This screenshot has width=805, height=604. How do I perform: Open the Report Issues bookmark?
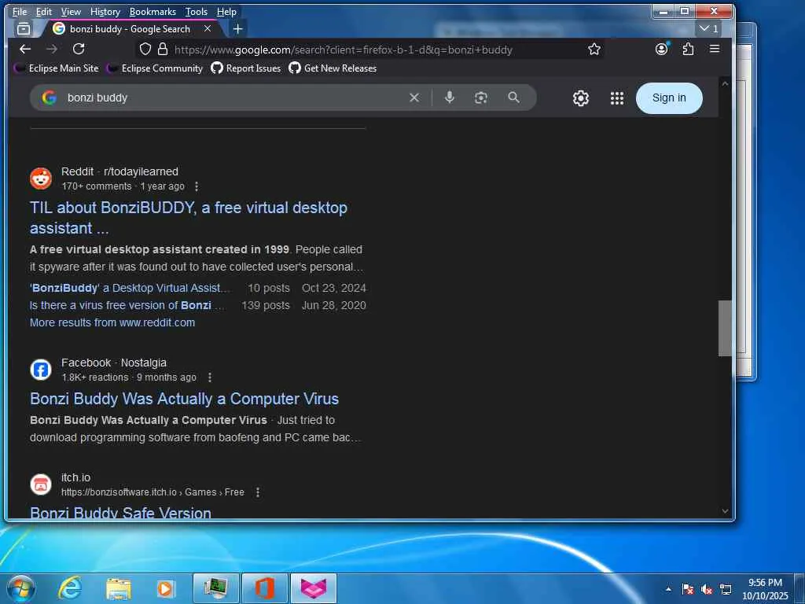246,68
